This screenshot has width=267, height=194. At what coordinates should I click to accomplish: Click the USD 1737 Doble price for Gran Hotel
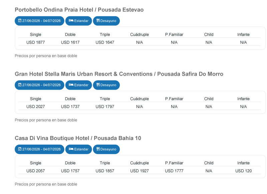[70, 107]
